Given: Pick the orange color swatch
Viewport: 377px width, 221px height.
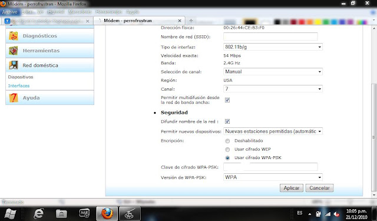Looking at the screenshot, I should pos(310,22).
